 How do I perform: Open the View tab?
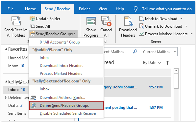[103, 9]
